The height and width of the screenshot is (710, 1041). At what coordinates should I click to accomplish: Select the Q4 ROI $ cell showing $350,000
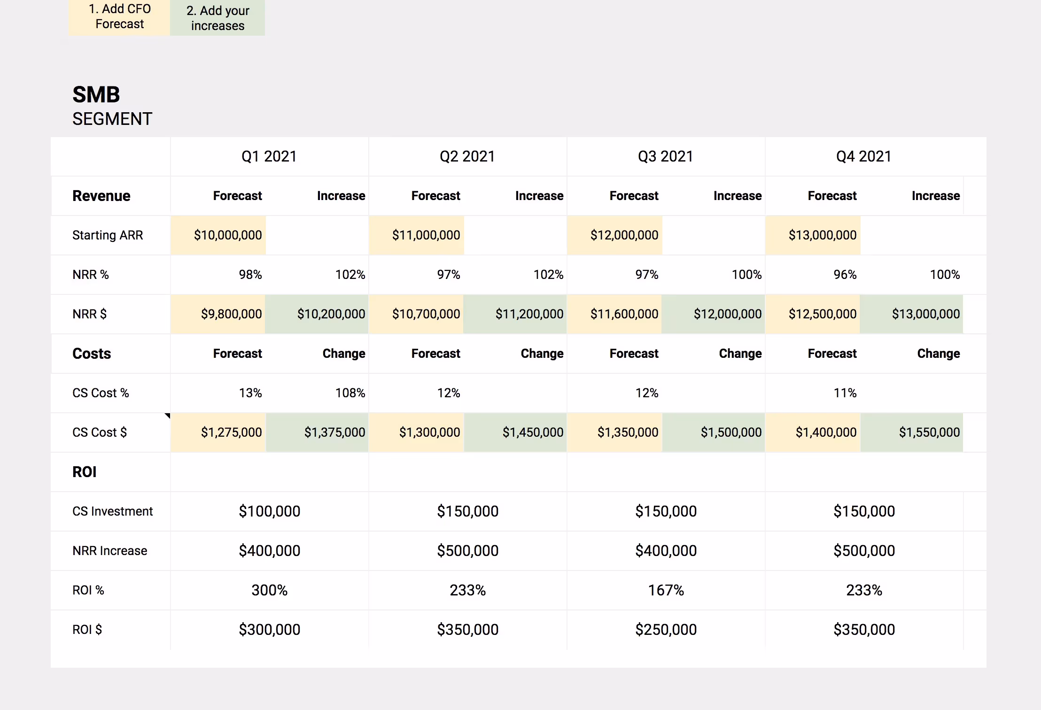coord(864,629)
